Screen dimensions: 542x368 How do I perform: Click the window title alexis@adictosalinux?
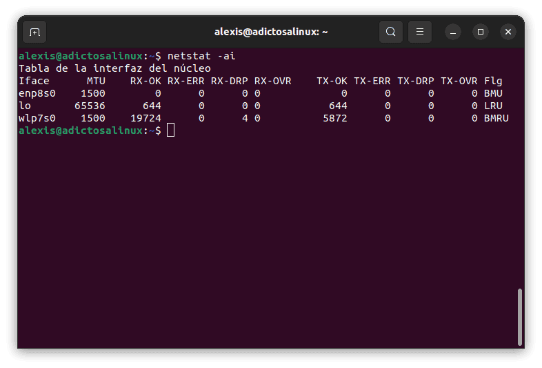[271, 32]
